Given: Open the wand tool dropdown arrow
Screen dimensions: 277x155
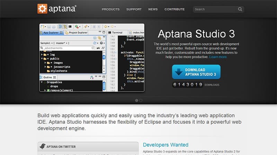Looking at the screenshot, I should click(x=89, y=27).
